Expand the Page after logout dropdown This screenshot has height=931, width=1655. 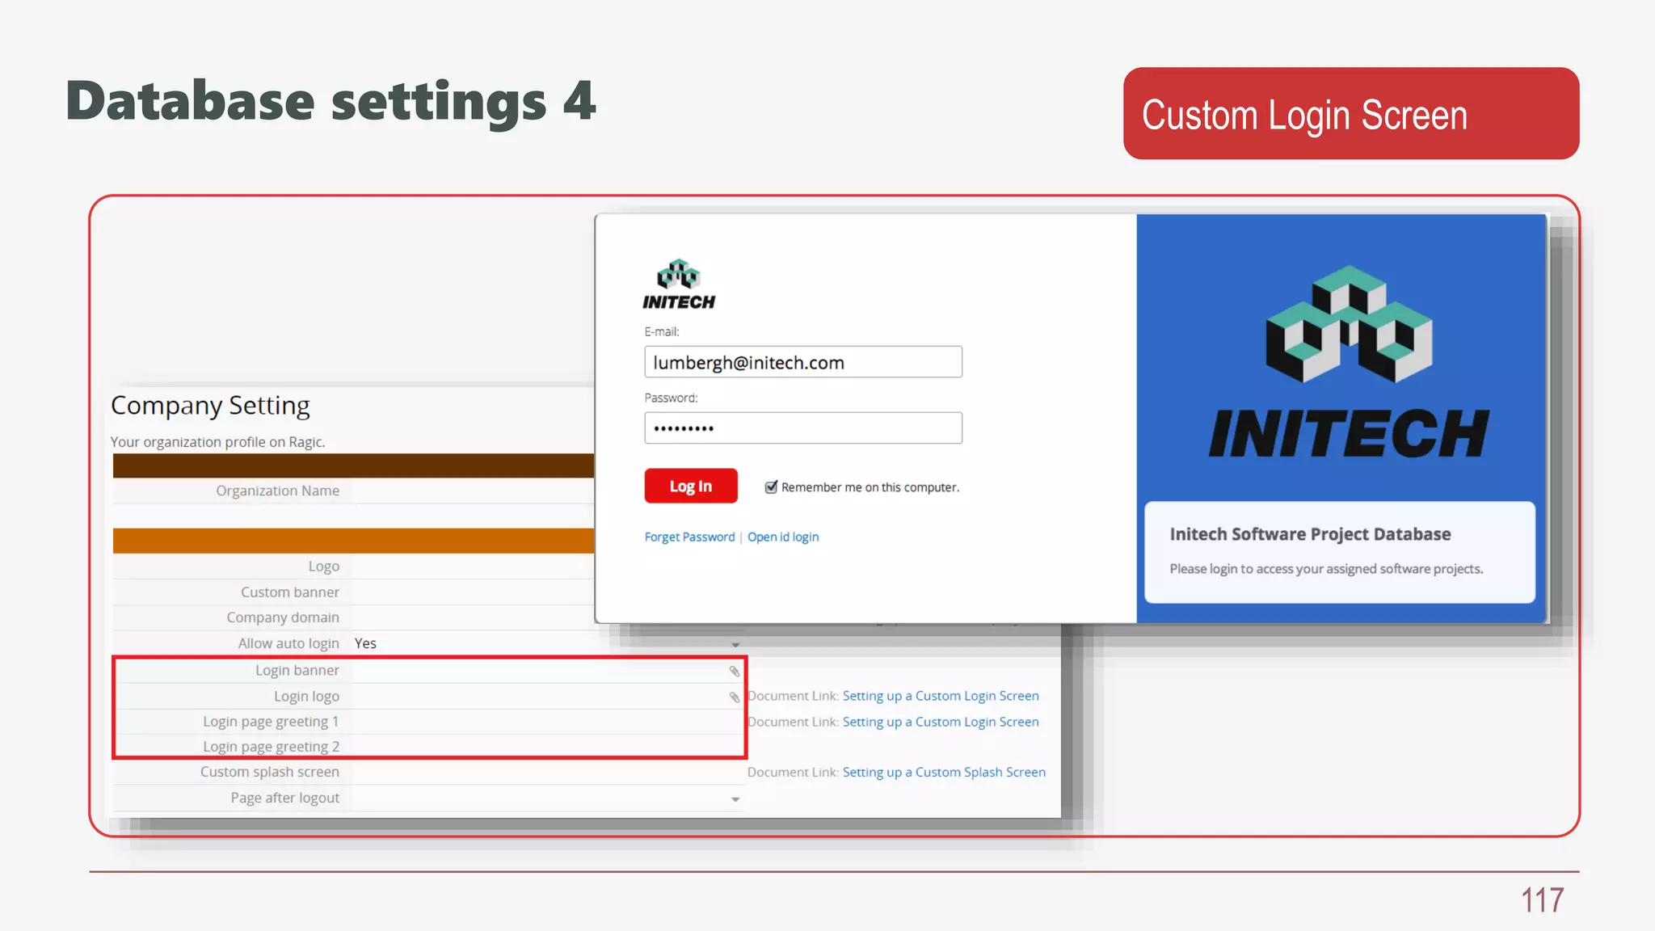pos(735,799)
